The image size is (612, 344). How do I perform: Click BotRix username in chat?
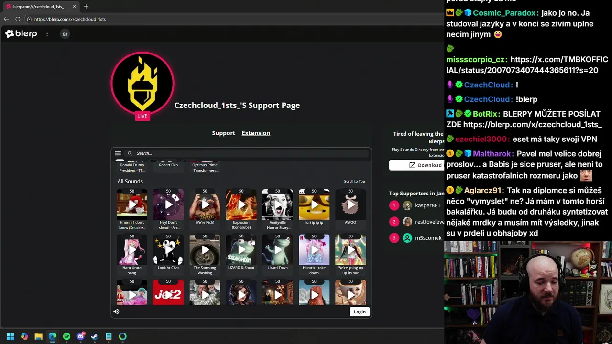(x=486, y=114)
